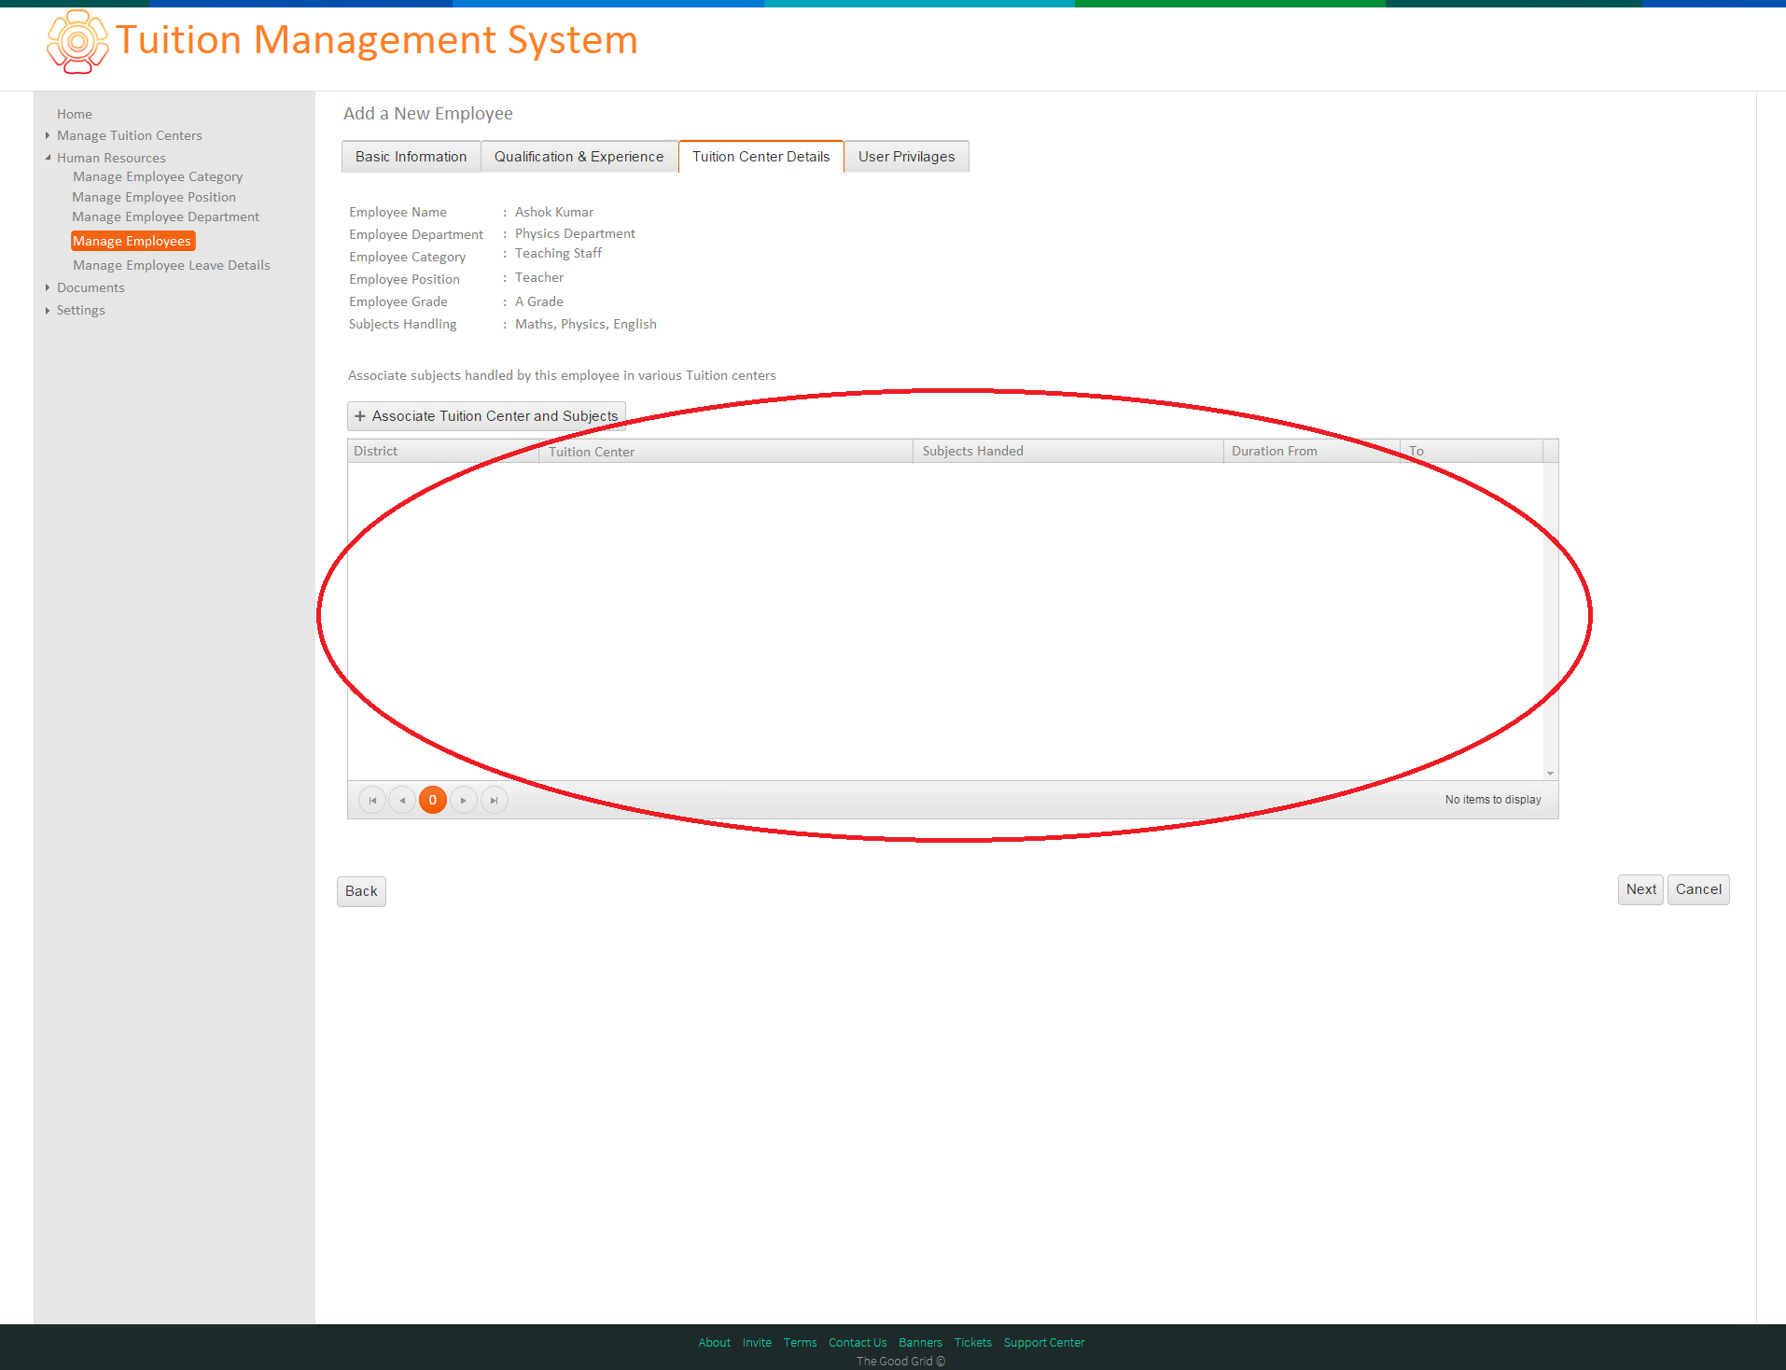This screenshot has width=1786, height=1370.
Task: Expand the Documents menu arrow
Action: (x=48, y=287)
